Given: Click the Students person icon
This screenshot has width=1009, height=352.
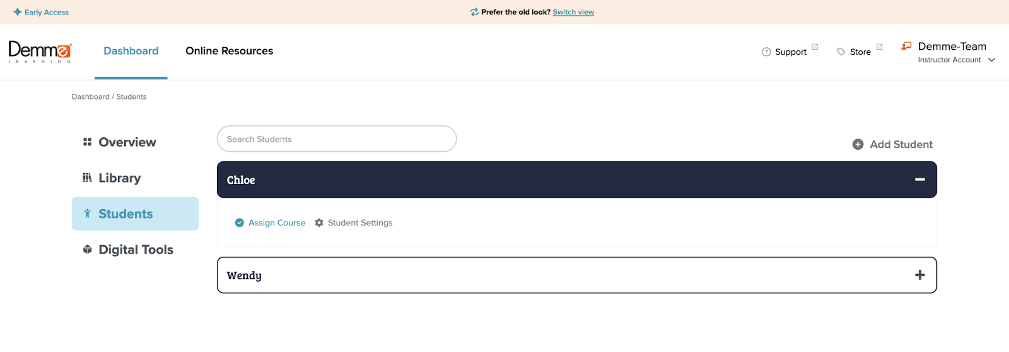Looking at the screenshot, I should tap(87, 213).
